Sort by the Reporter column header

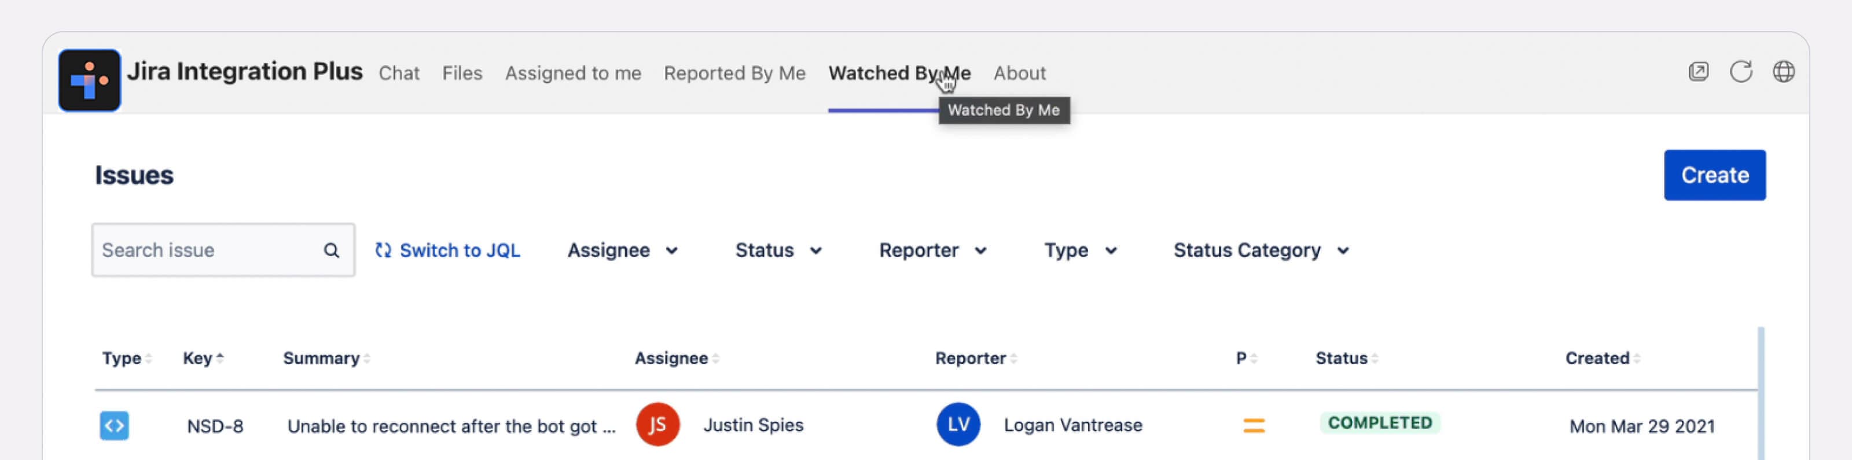click(x=976, y=358)
